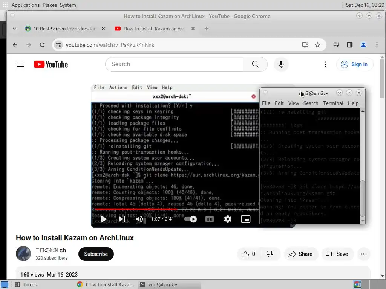
Task: Click the Chrome taskbar entry How to install Kaza
Action: click(x=106, y=284)
